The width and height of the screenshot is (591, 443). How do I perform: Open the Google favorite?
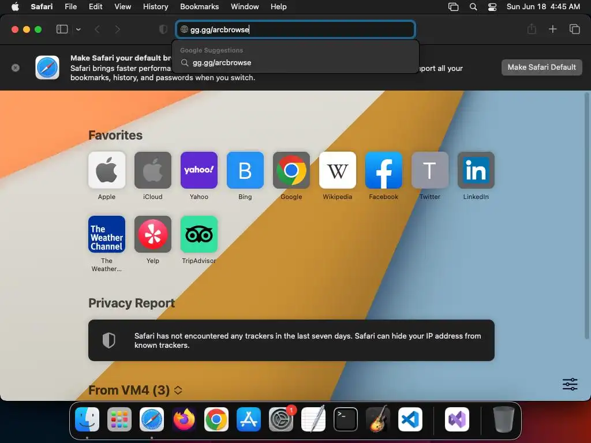[291, 170]
